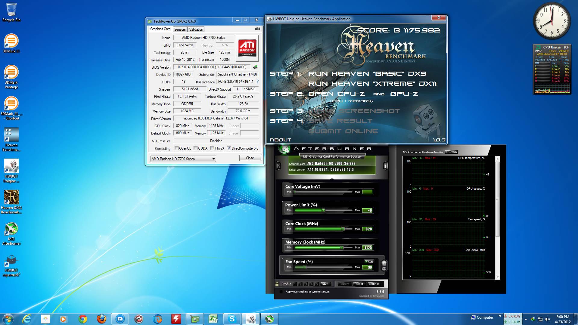The height and width of the screenshot is (325, 578).
Task: Click the Memory Clock value field showing 1125
Action: 367,248
